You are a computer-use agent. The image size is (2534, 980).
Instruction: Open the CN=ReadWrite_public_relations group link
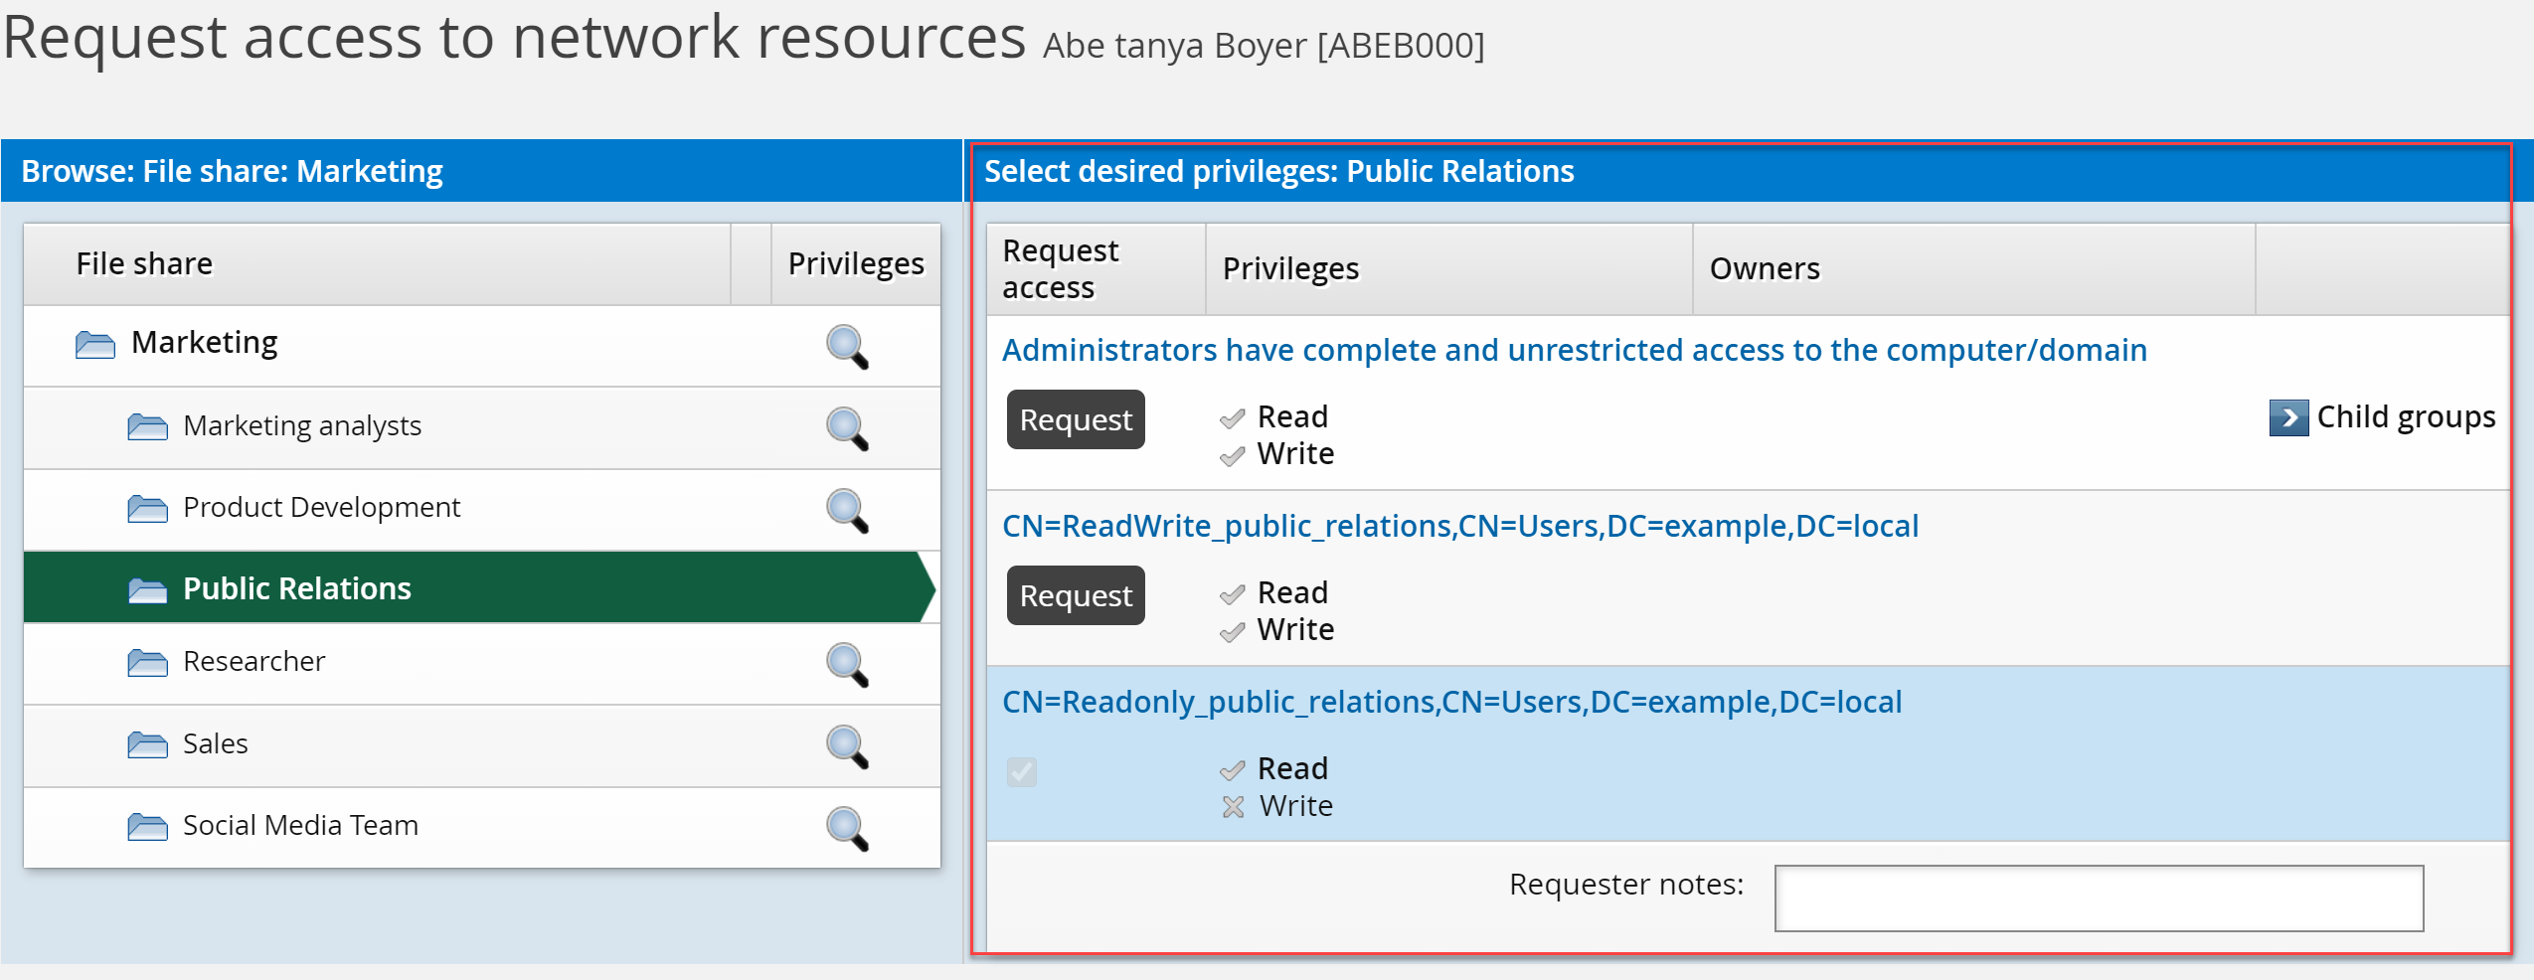point(1459,526)
